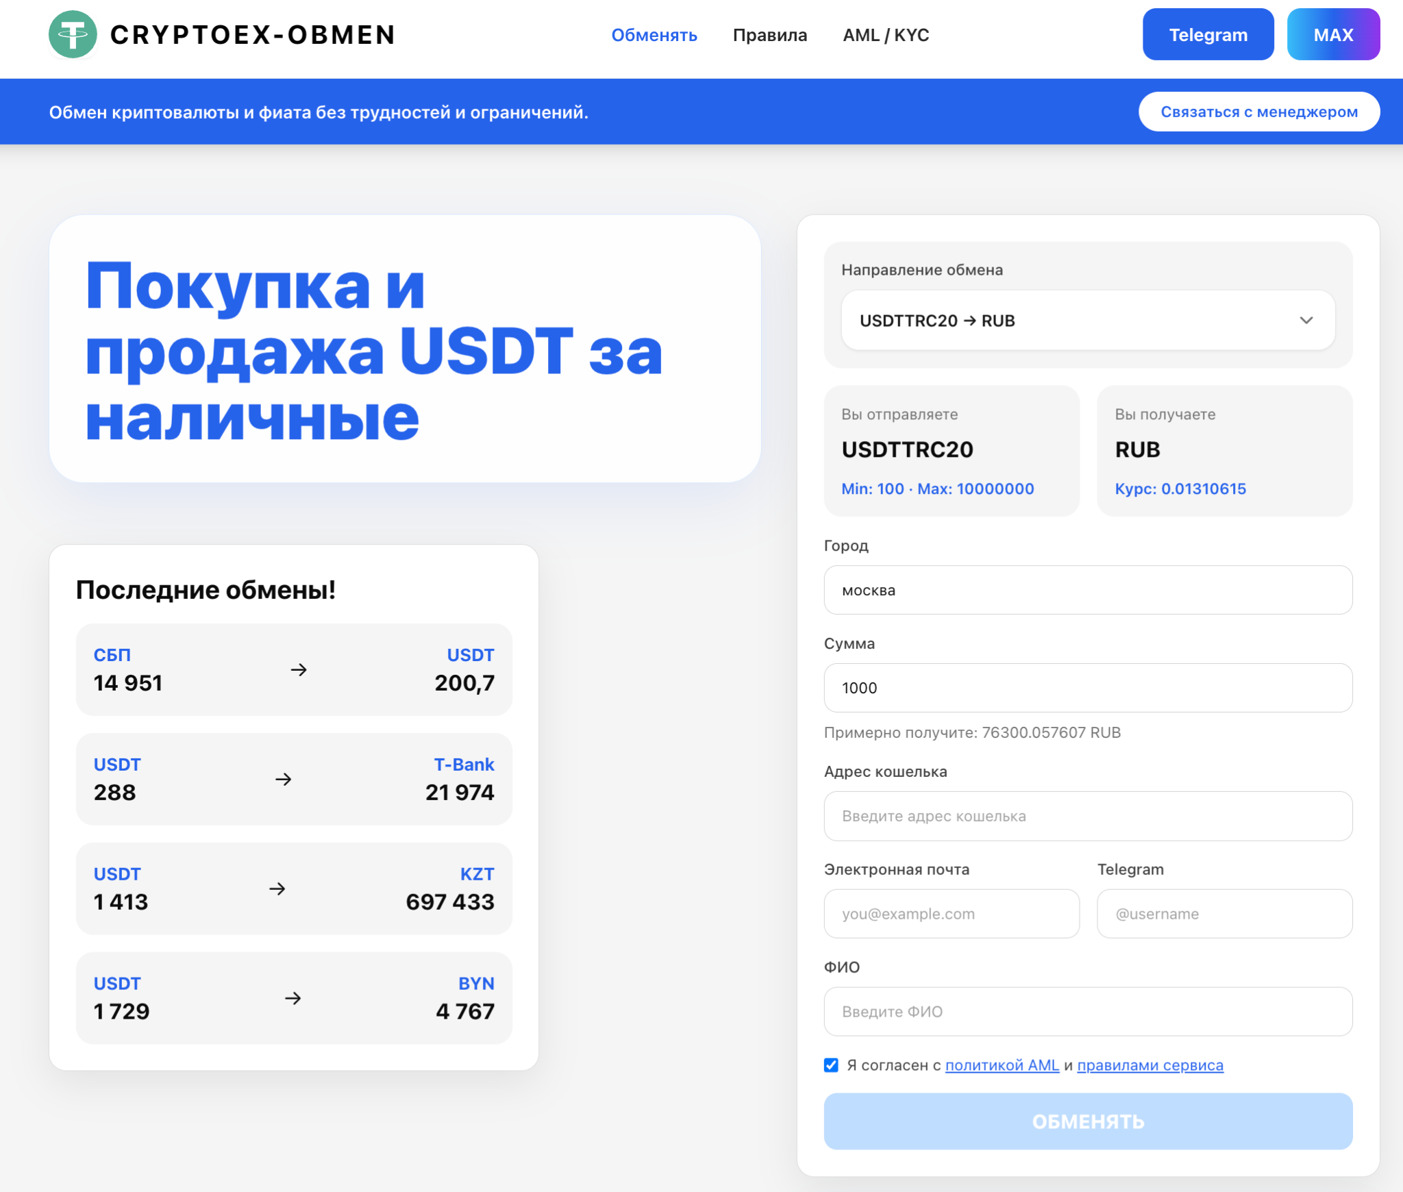Click the Последние обмены! heading
1403x1192 pixels.
[x=206, y=590]
